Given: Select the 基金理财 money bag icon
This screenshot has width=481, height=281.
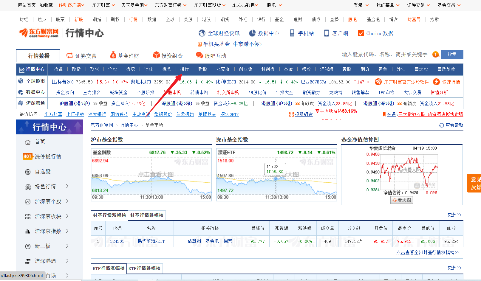Looking at the screenshot, I should tap(113, 55).
